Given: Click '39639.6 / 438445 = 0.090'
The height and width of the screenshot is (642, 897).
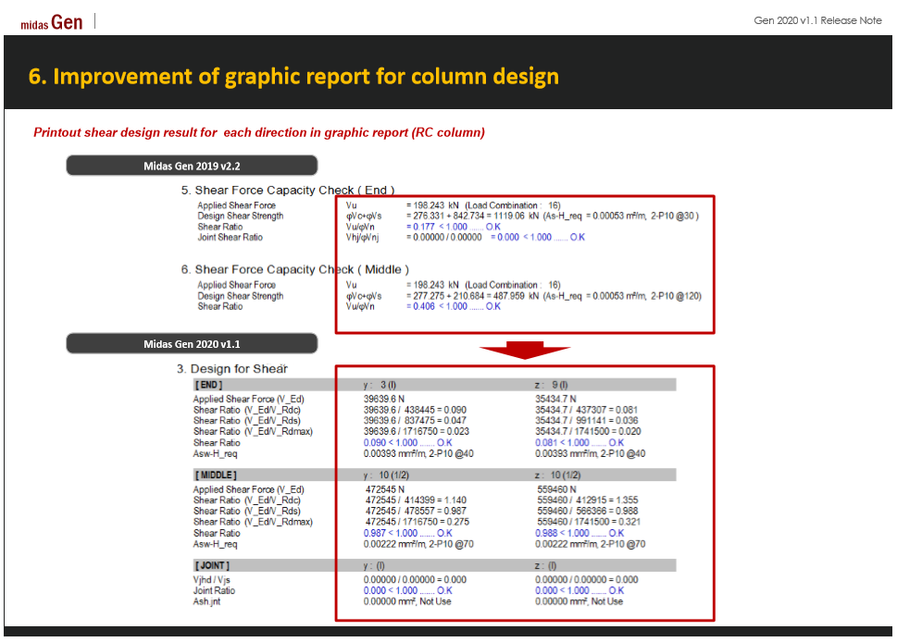Looking at the screenshot, I should point(415,410).
